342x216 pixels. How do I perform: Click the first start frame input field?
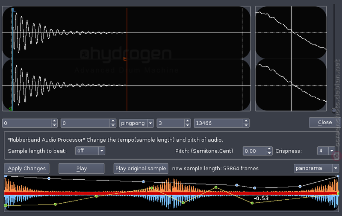[27, 123]
